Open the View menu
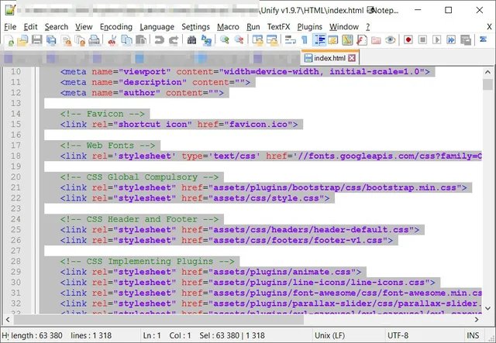 click(x=84, y=27)
